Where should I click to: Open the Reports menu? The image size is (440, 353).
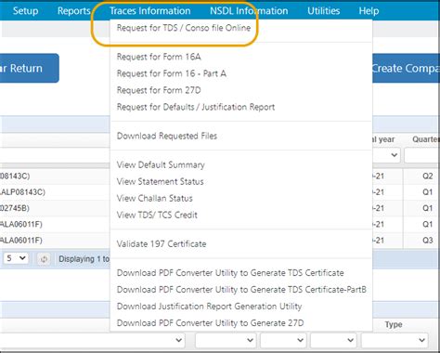pyautogui.click(x=73, y=11)
